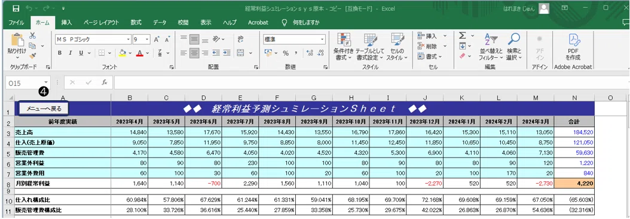The width and height of the screenshot is (630, 219).
Task: Open テーブルとして書式設定 menu
Action: pyautogui.click(x=369, y=46)
